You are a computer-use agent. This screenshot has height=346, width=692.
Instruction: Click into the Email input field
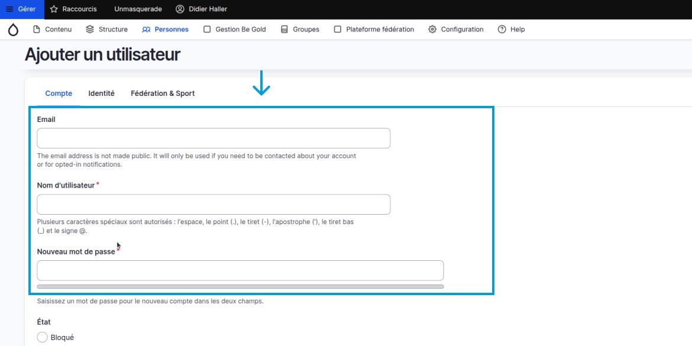214,138
